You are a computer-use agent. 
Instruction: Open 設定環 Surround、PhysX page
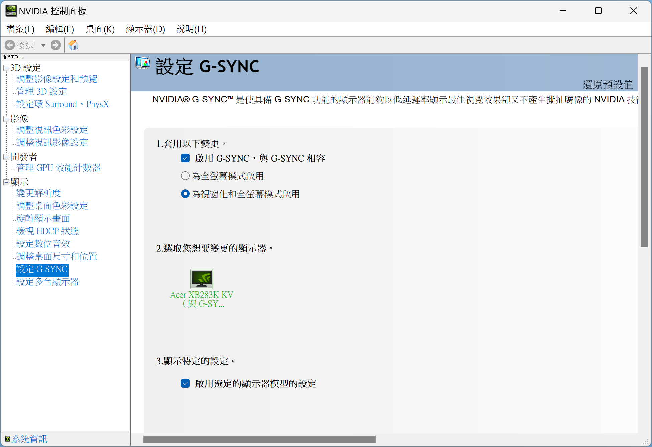(x=62, y=104)
